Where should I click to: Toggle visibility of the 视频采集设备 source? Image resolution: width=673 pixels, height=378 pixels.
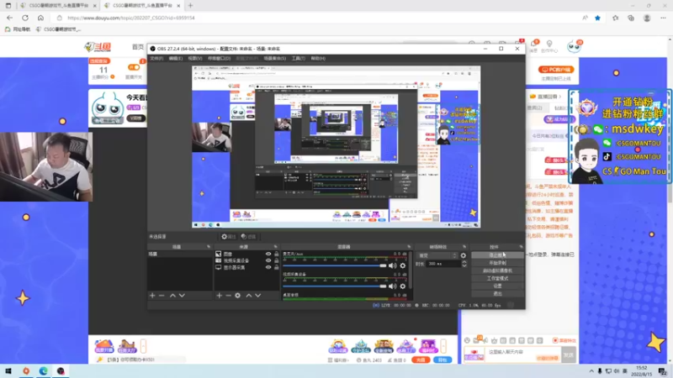tap(268, 260)
